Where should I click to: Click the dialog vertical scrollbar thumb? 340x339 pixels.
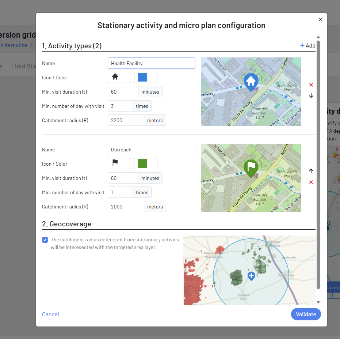[x=318, y=165]
